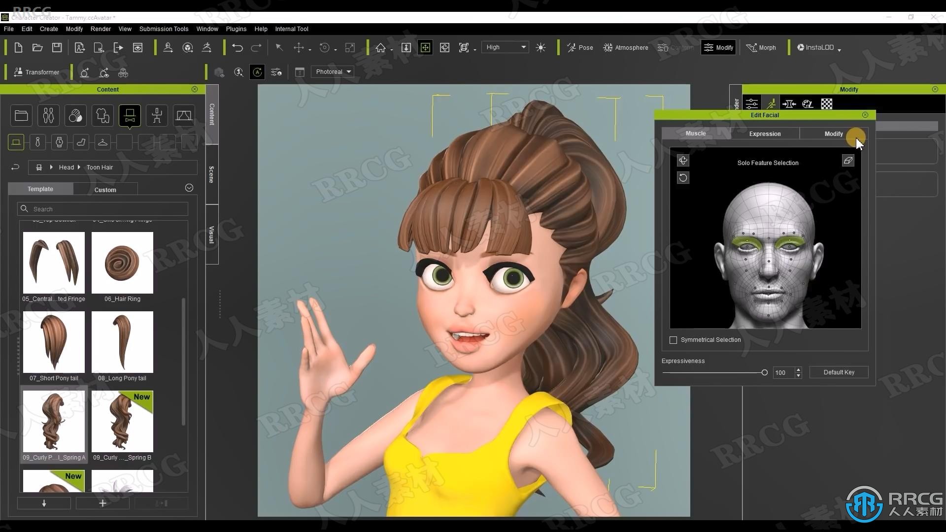Switch to the Muscle tab in Edit Facial

(x=696, y=133)
